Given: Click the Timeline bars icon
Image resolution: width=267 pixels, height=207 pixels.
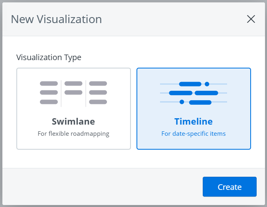Looking at the screenshot, I should (194, 93).
